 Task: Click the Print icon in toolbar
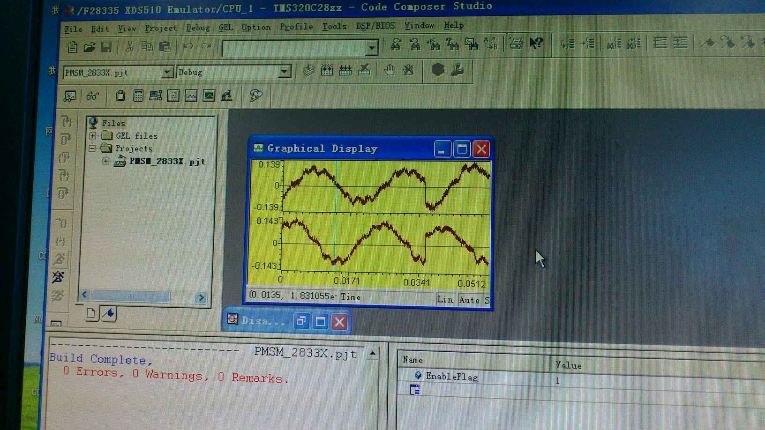click(516, 44)
